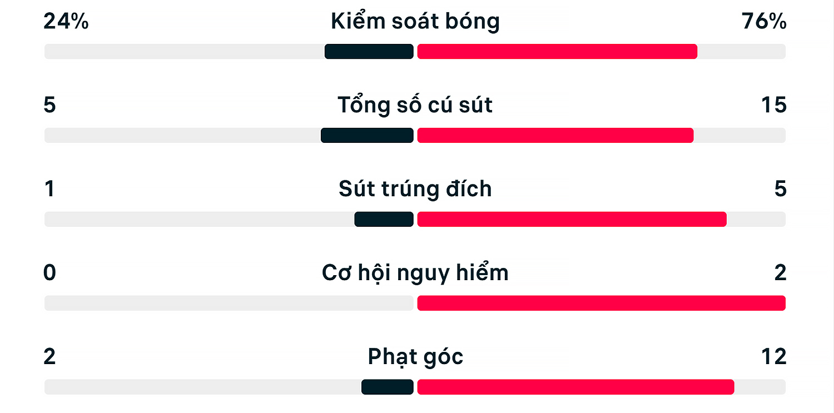Select the 24% possession value
This screenshot has width=834, height=413.
pos(66,22)
